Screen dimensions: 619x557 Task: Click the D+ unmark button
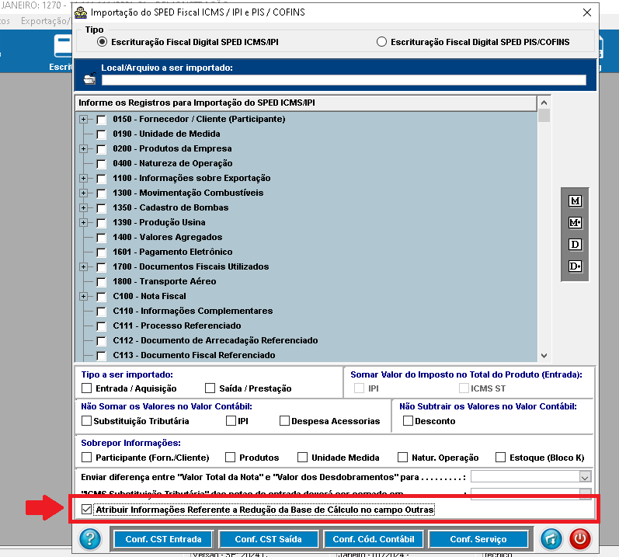(x=575, y=266)
